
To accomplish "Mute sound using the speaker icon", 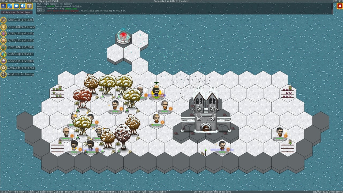I will pyautogui.click(x=23, y=6).
